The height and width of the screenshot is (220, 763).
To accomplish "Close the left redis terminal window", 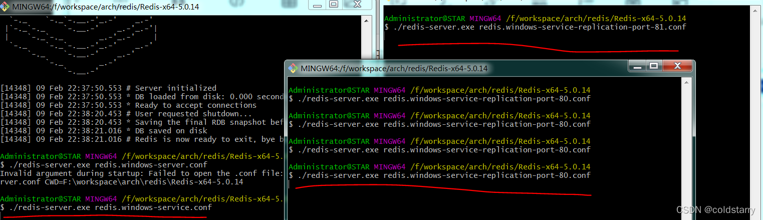I will (357, 5).
